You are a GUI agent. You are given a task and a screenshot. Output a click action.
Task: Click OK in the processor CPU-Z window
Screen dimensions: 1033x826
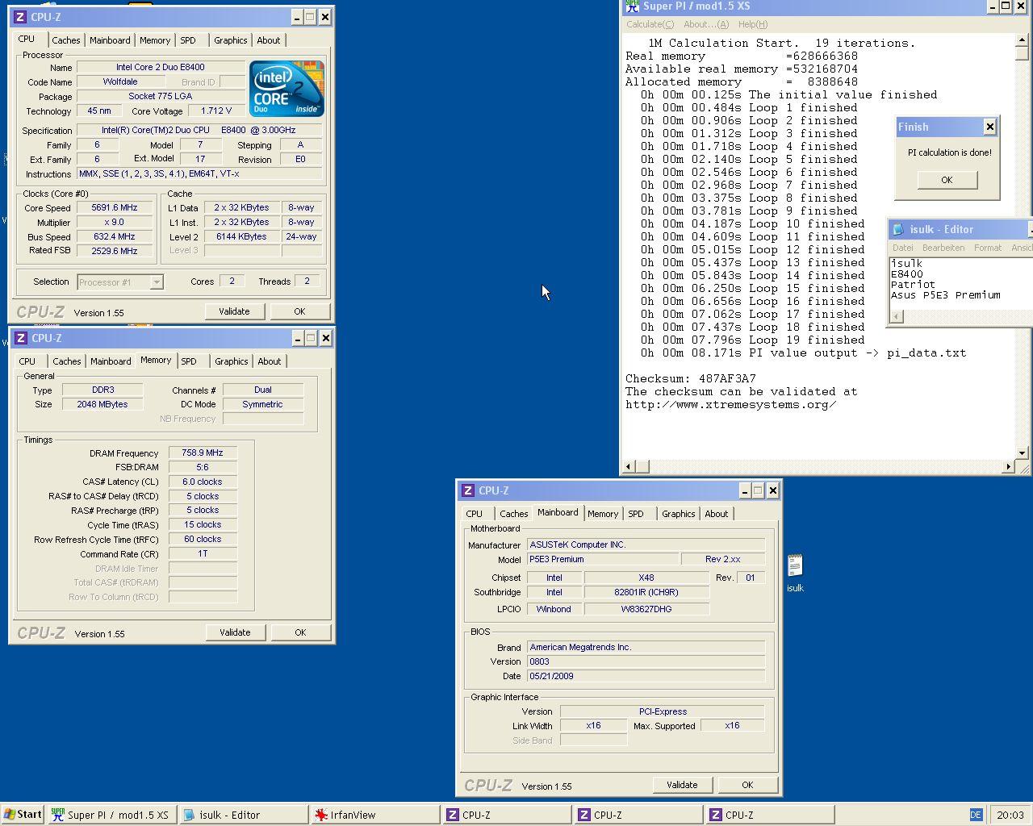(x=299, y=311)
